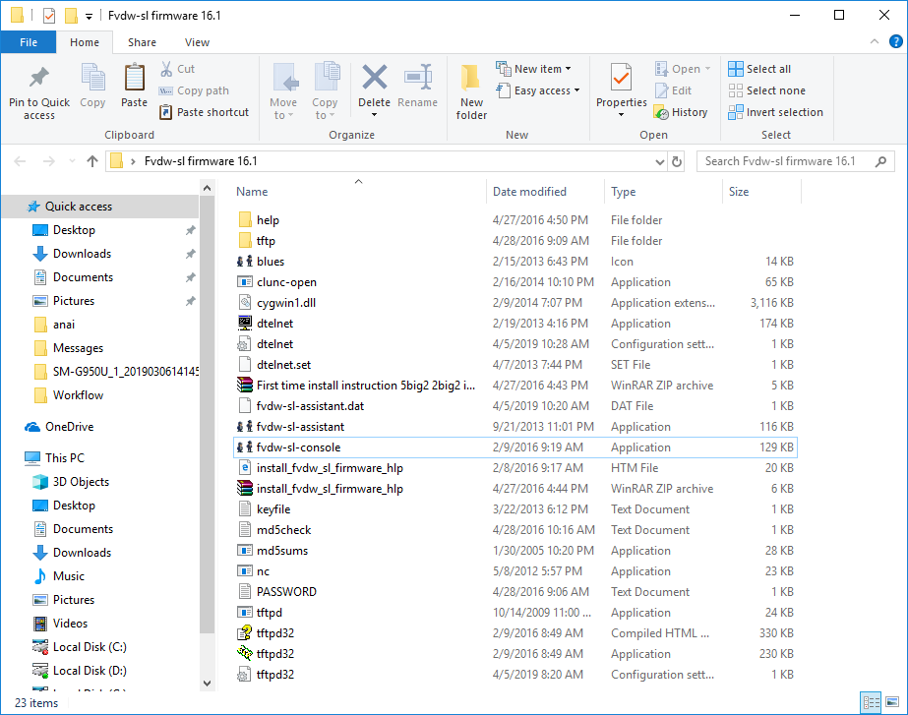Collapse the ribbon with chevron
This screenshot has height=715, width=908.
pos(875,41)
